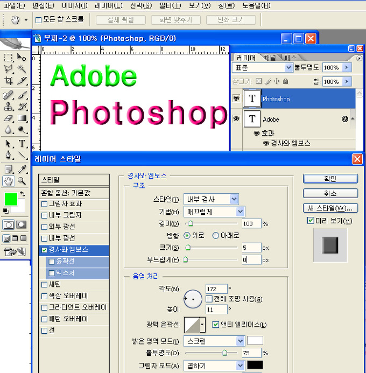Jump to ImageReady
This screenshot has height=373, width=366.
15,252
